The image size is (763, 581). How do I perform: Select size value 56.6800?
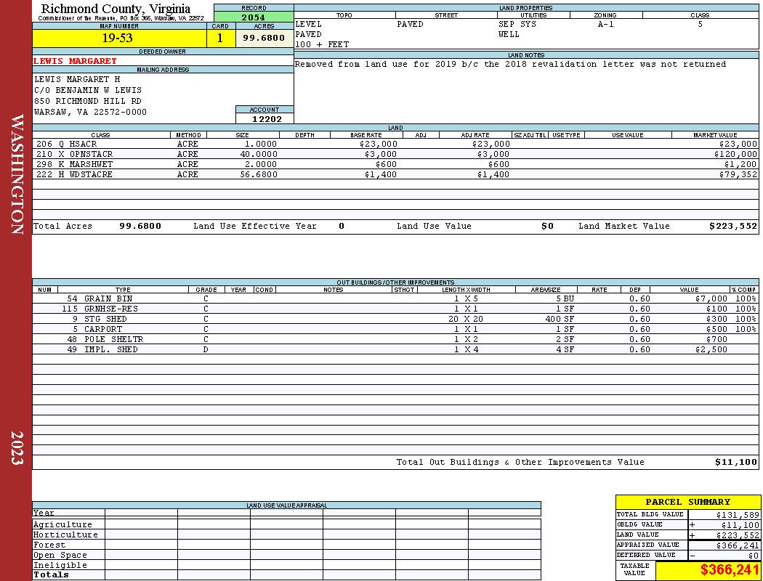click(x=259, y=174)
